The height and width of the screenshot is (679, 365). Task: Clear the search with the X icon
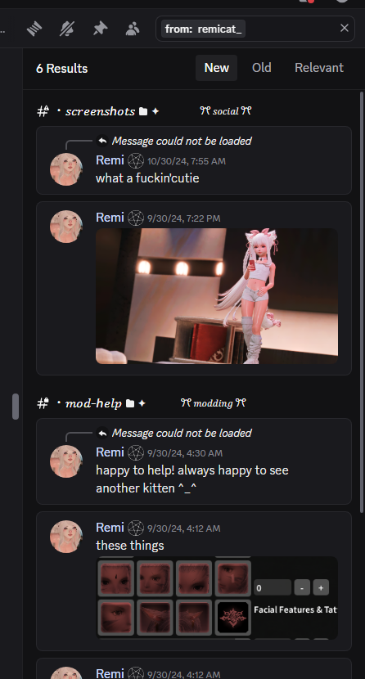click(345, 28)
